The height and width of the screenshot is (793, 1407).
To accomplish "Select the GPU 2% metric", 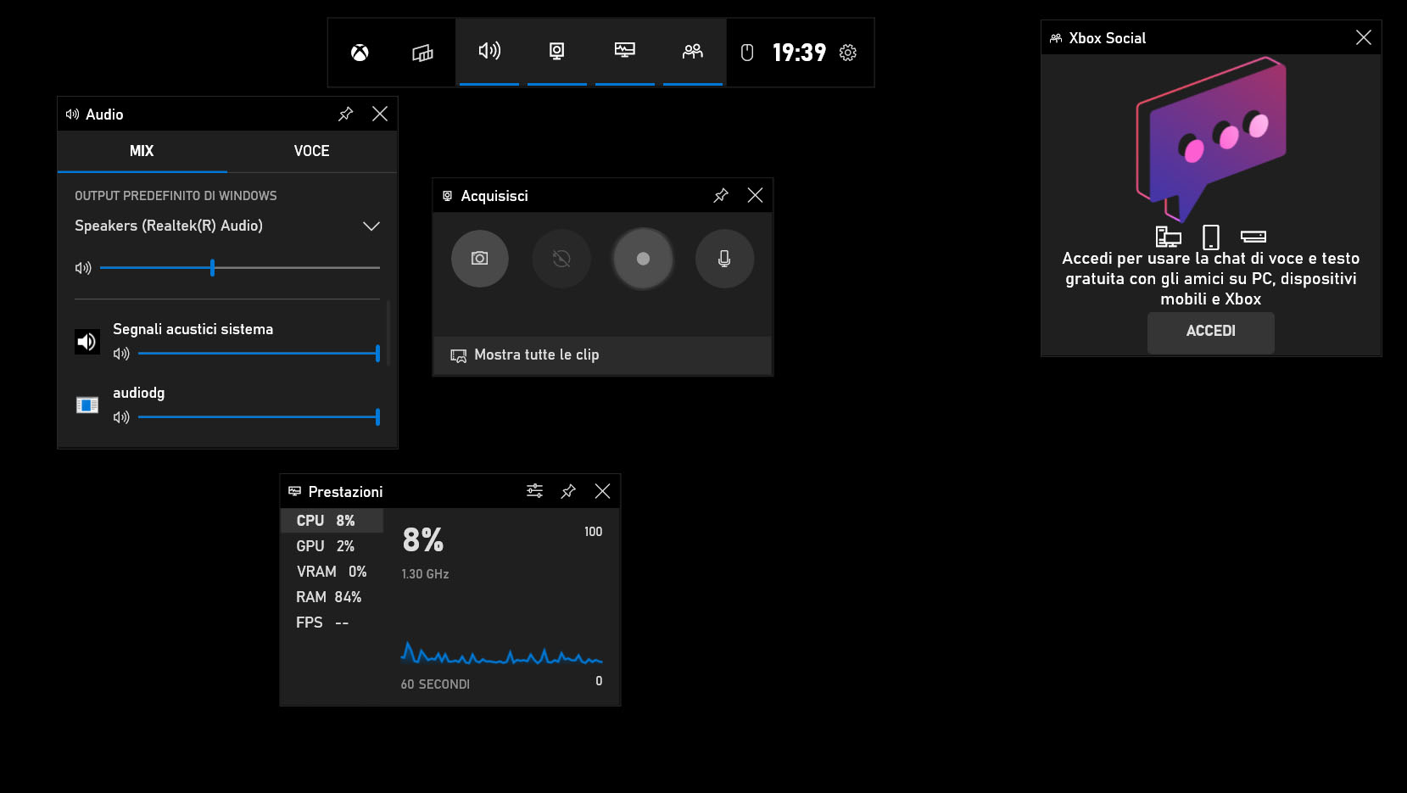I will tap(332, 546).
